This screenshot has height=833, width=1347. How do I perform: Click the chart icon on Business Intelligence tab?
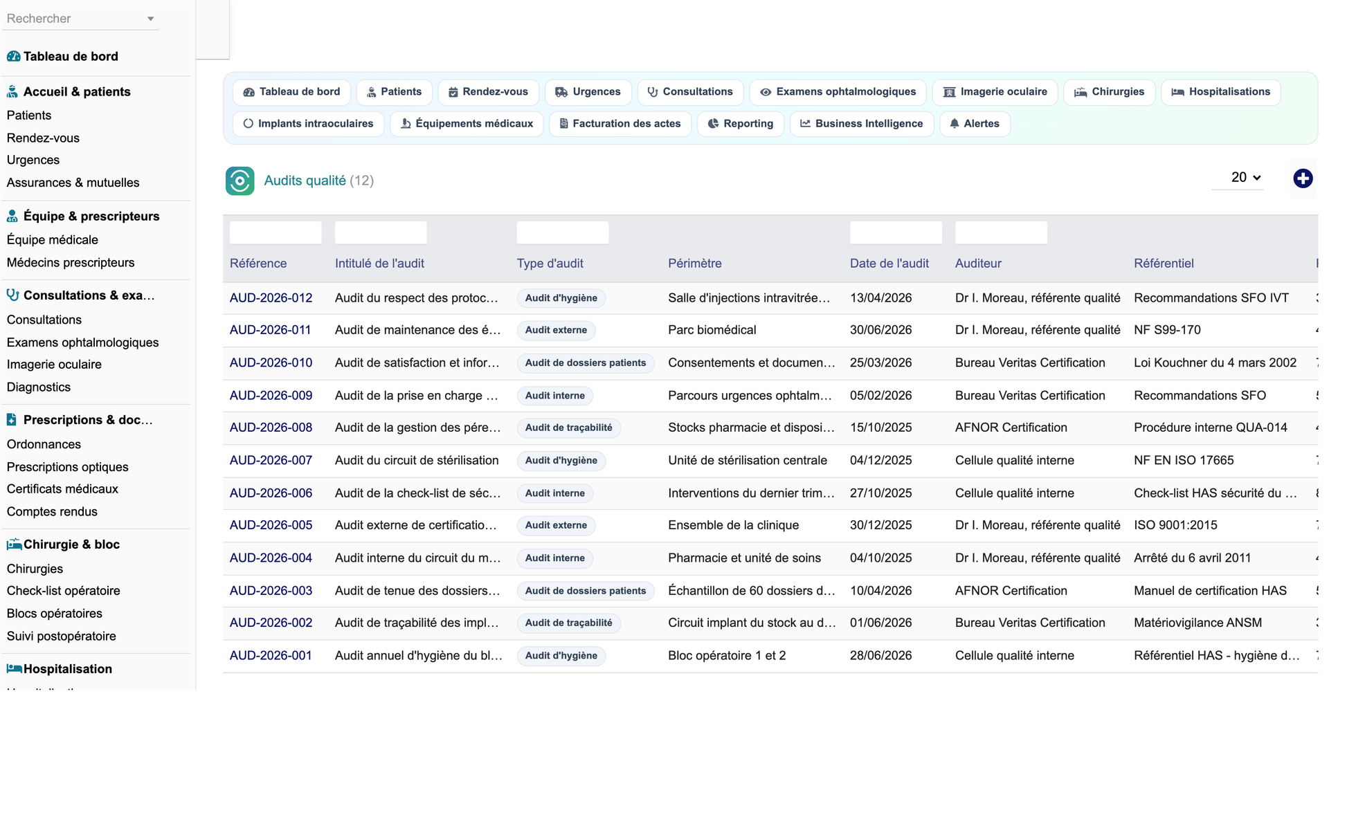point(805,124)
